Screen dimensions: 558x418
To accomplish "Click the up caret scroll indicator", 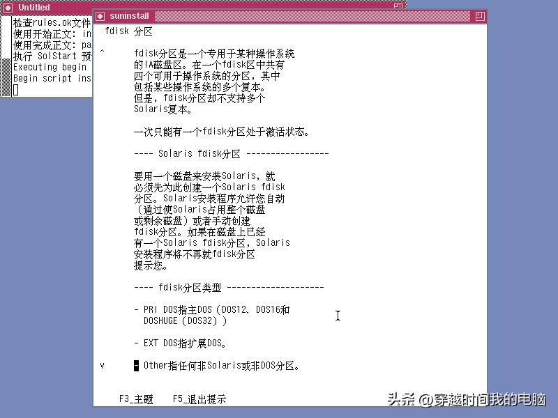I will pyautogui.click(x=102, y=52).
